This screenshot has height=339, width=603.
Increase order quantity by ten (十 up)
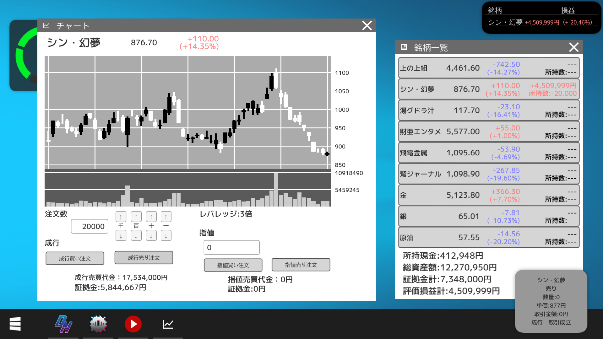[151, 217]
